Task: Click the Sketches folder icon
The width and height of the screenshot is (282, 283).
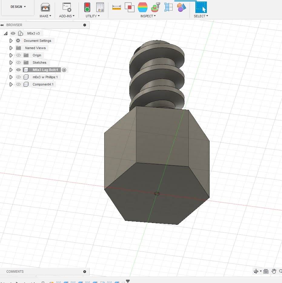Action: coord(26,62)
